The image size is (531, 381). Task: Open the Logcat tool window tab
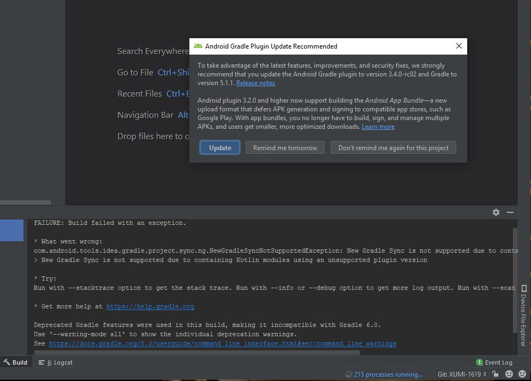coord(56,362)
